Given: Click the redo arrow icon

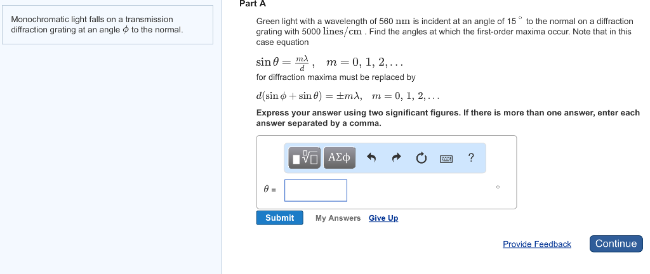Looking at the screenshot, I should (x=397, y=159).
